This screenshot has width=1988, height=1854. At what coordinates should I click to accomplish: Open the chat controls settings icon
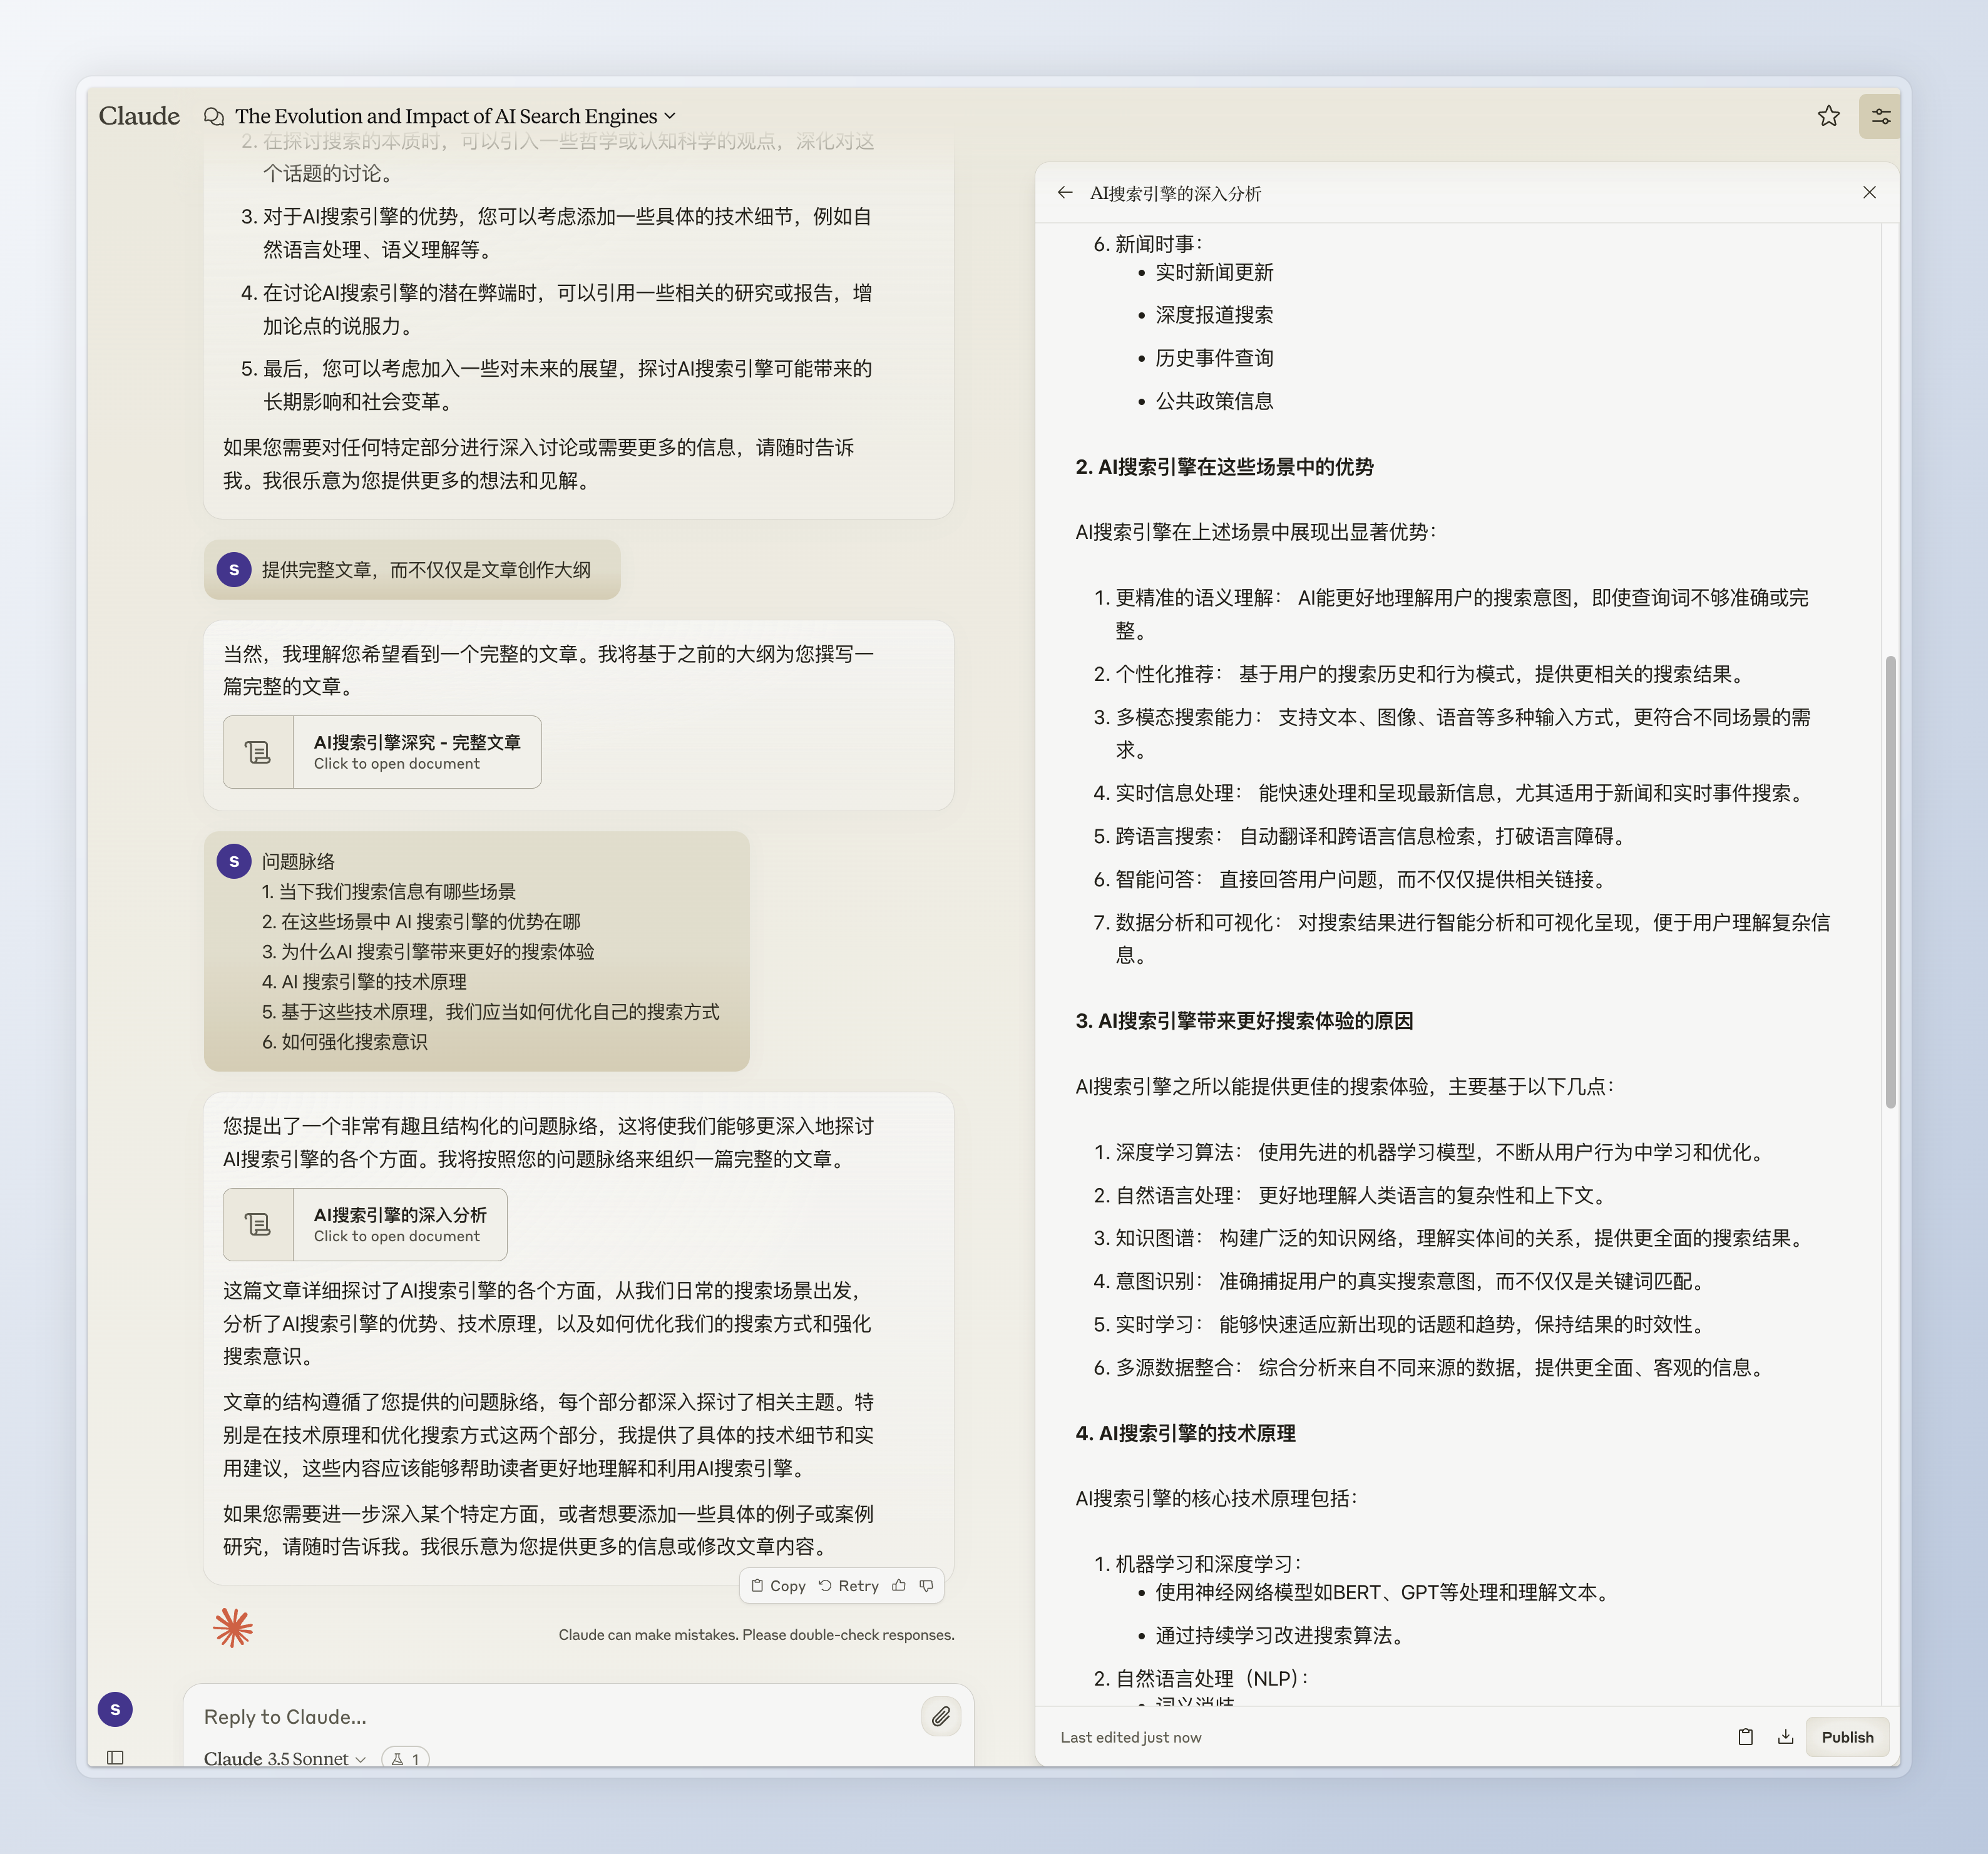point(1880,116)
